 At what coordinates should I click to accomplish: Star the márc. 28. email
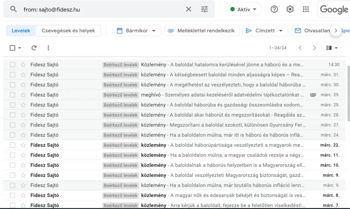pos(23,115)
